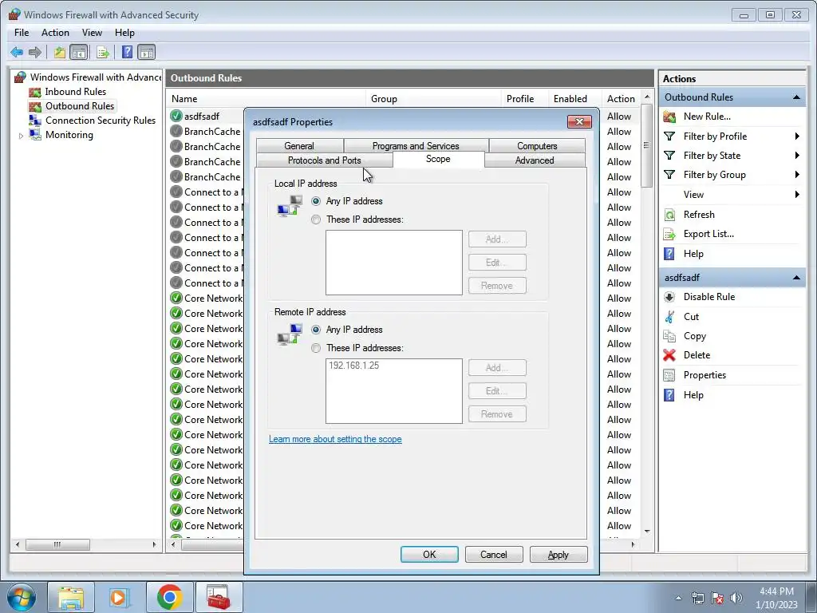Select Local "Any IP address" radio button
Image resolution: width=817 pixels, height=613 pixels.
(316, 201)
